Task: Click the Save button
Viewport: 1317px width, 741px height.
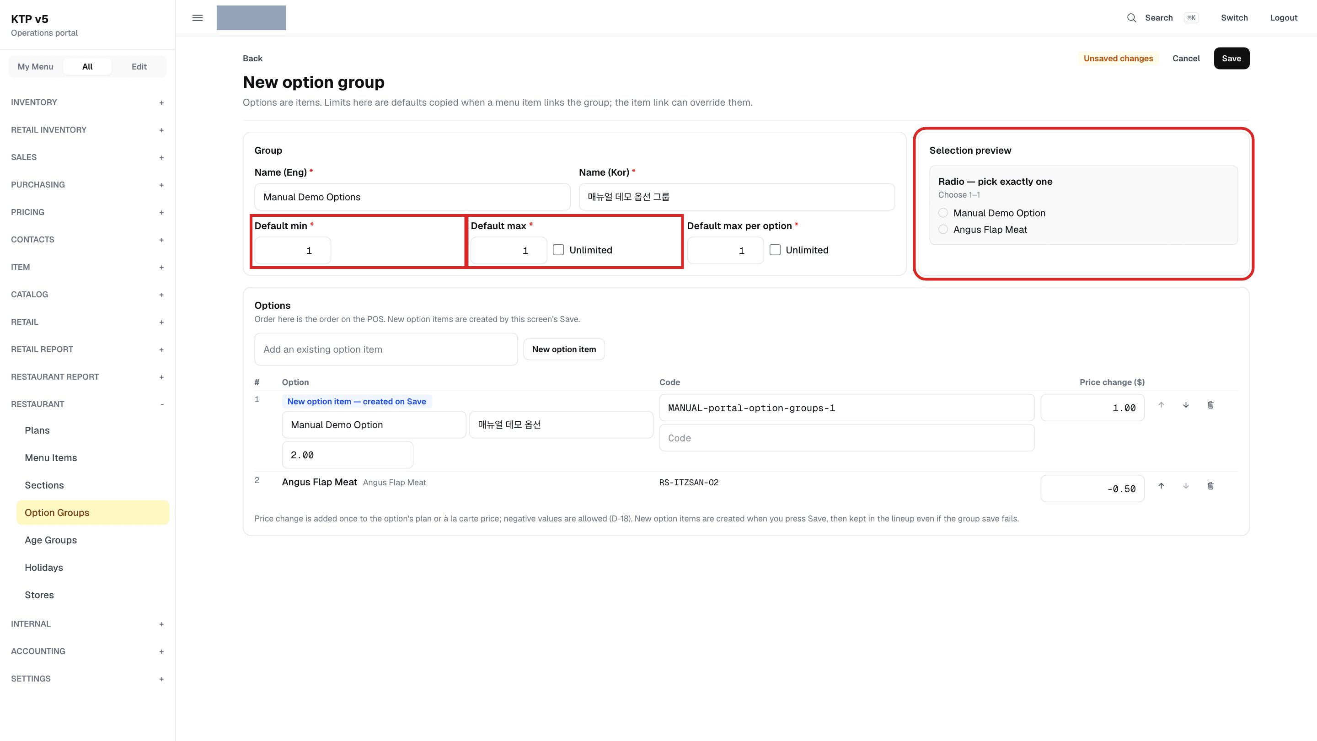Action: pyautogui.click(x=1231, y=58)
